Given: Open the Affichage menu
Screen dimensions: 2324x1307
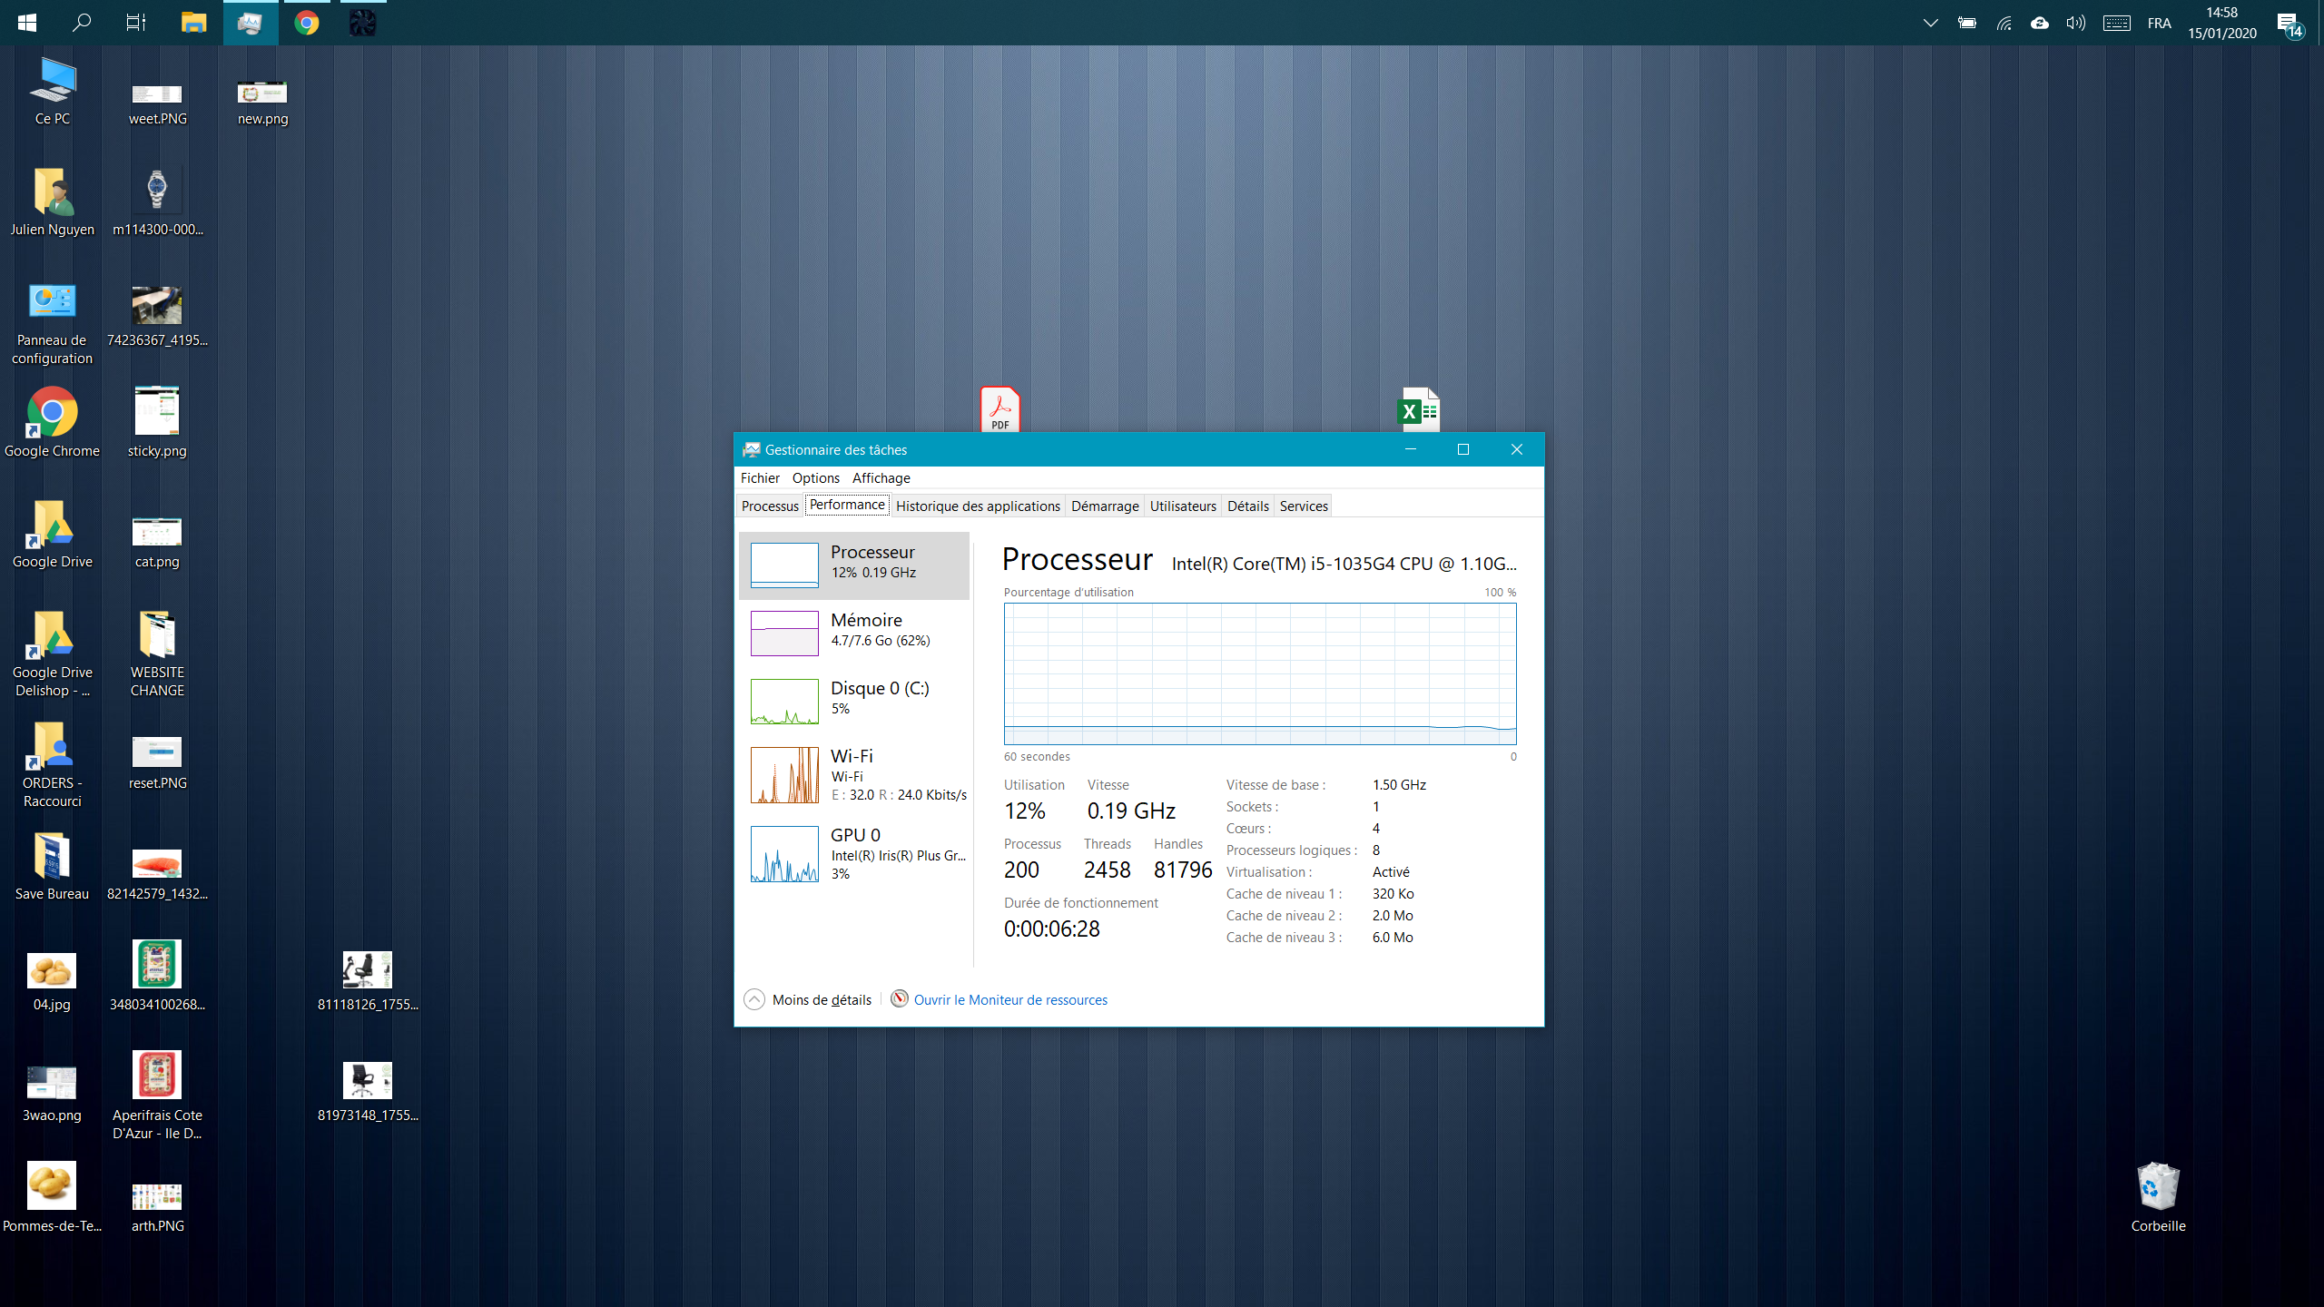Looking at the screenshot, I should (881, 477).
